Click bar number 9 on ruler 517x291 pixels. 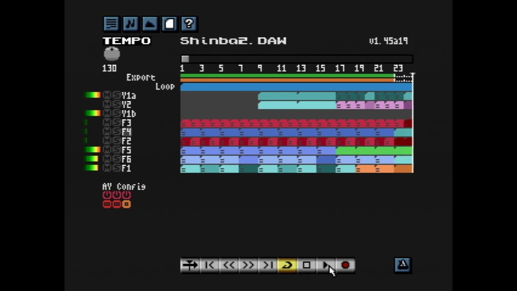click(x=260, y=68)
